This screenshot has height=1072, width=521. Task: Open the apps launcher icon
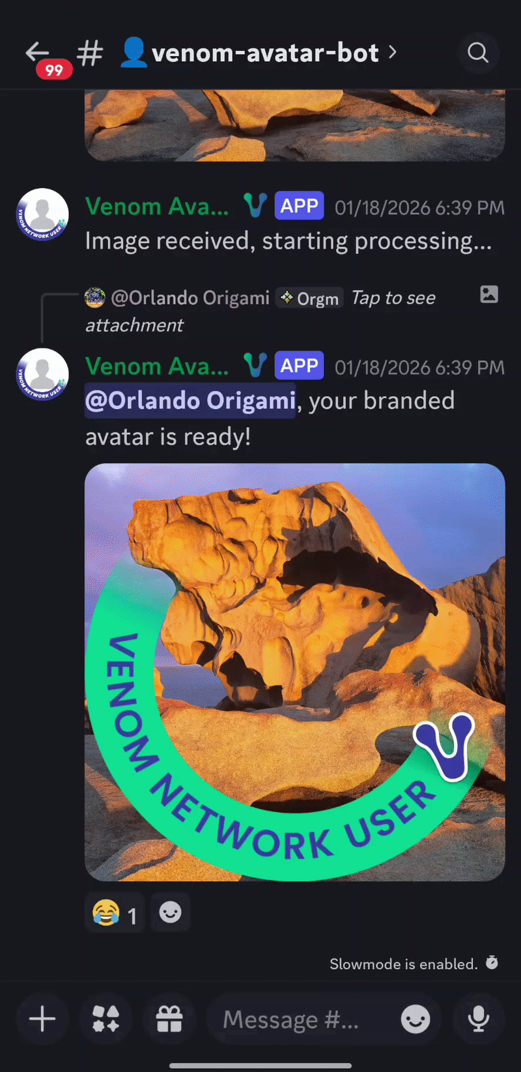click(x=106, y=1019)
